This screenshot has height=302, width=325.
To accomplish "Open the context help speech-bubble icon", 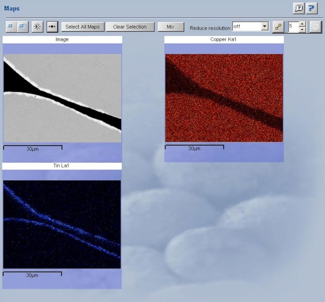I will pos(299,9).
